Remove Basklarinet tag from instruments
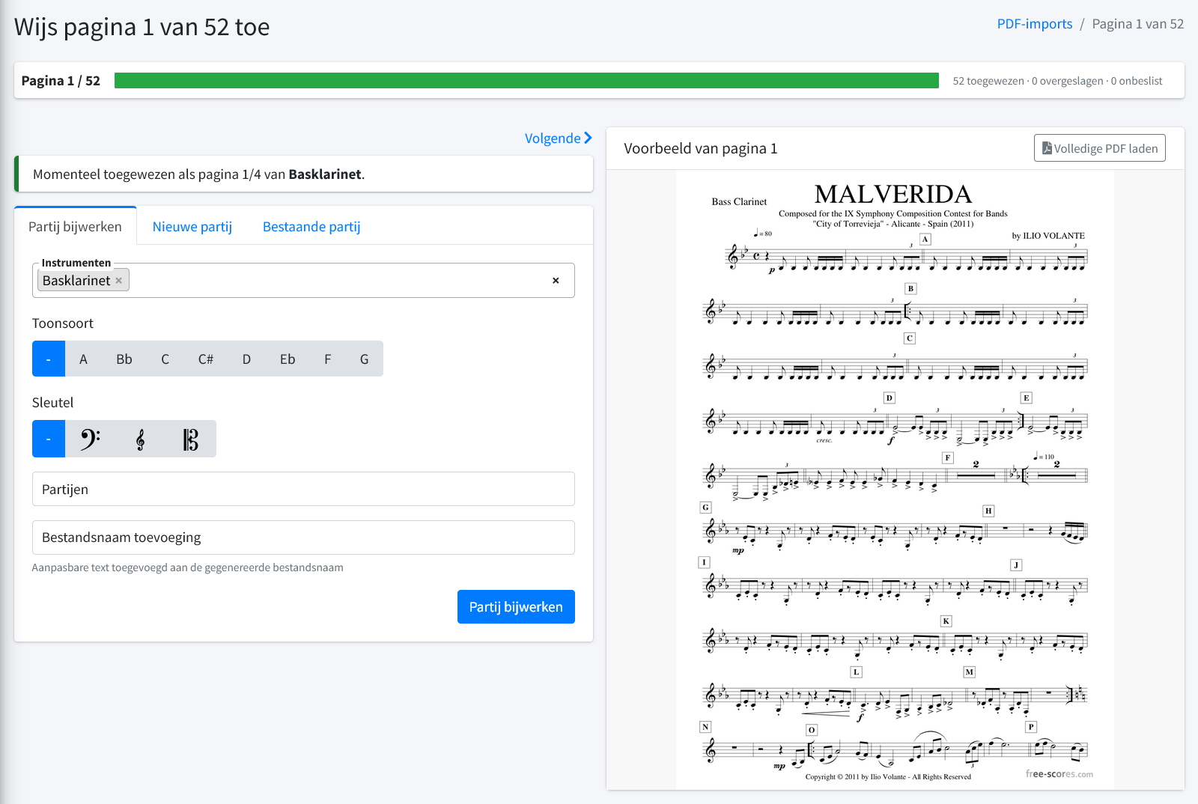 point(118,281)
